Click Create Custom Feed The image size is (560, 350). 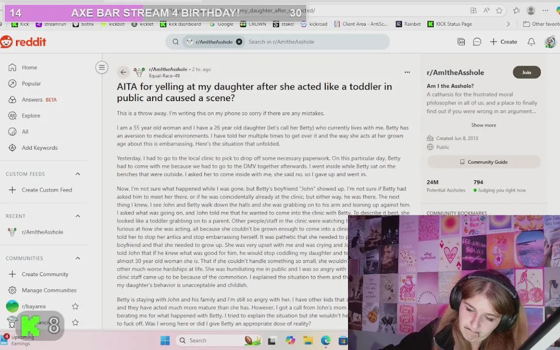click(x=47, y=190)
